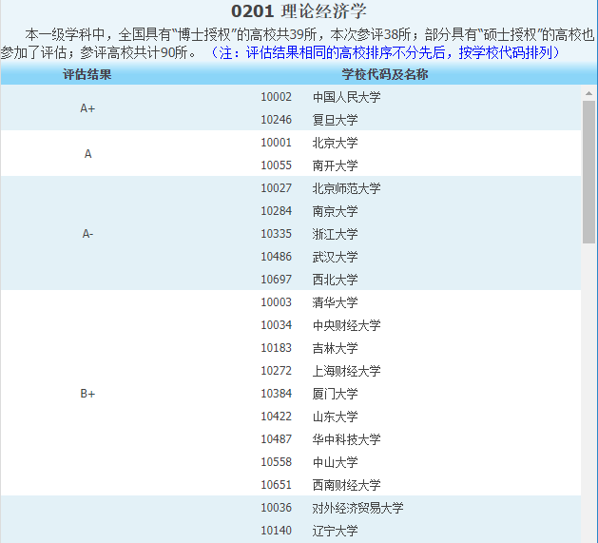This screenshot has width=598, height=543.
Task: Click school code 10034
Action: coord(276,325)
